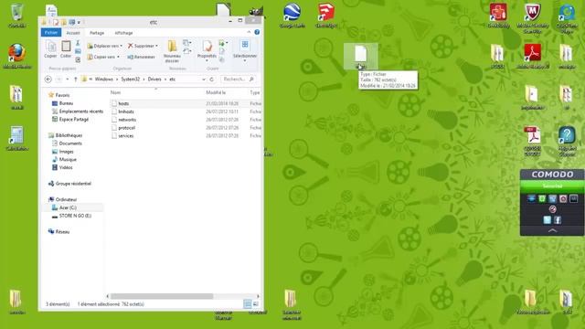
Task: Select the services file row
Action: pos(186,136)
